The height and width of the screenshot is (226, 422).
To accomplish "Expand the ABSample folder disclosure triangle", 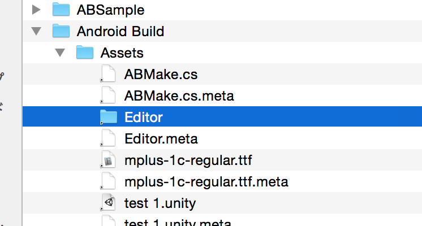I will pyautogui.click(x=37, y=10).
